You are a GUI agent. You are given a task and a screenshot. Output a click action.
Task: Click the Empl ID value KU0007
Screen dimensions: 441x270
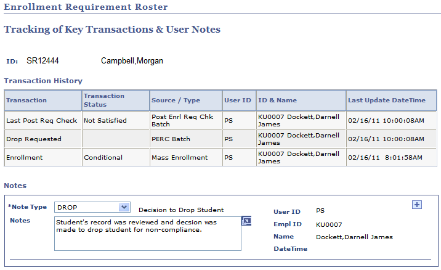click(x=329, y=224)
